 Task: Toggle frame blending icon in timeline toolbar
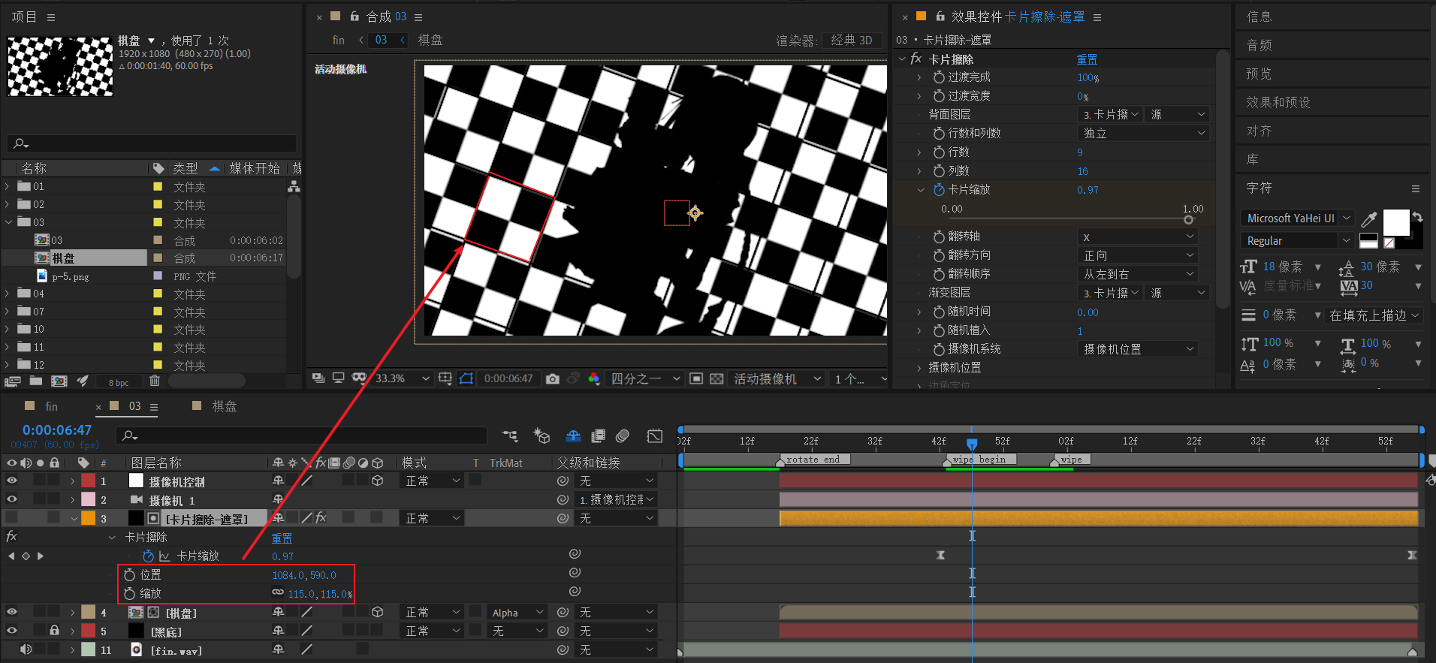(x=598, y=435)
